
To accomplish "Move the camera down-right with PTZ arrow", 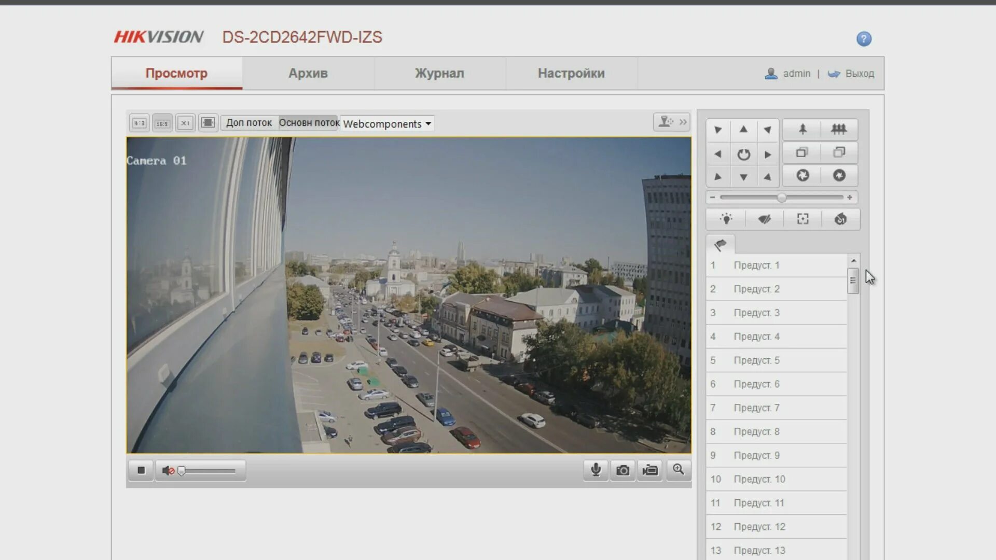I will (768, 177).
